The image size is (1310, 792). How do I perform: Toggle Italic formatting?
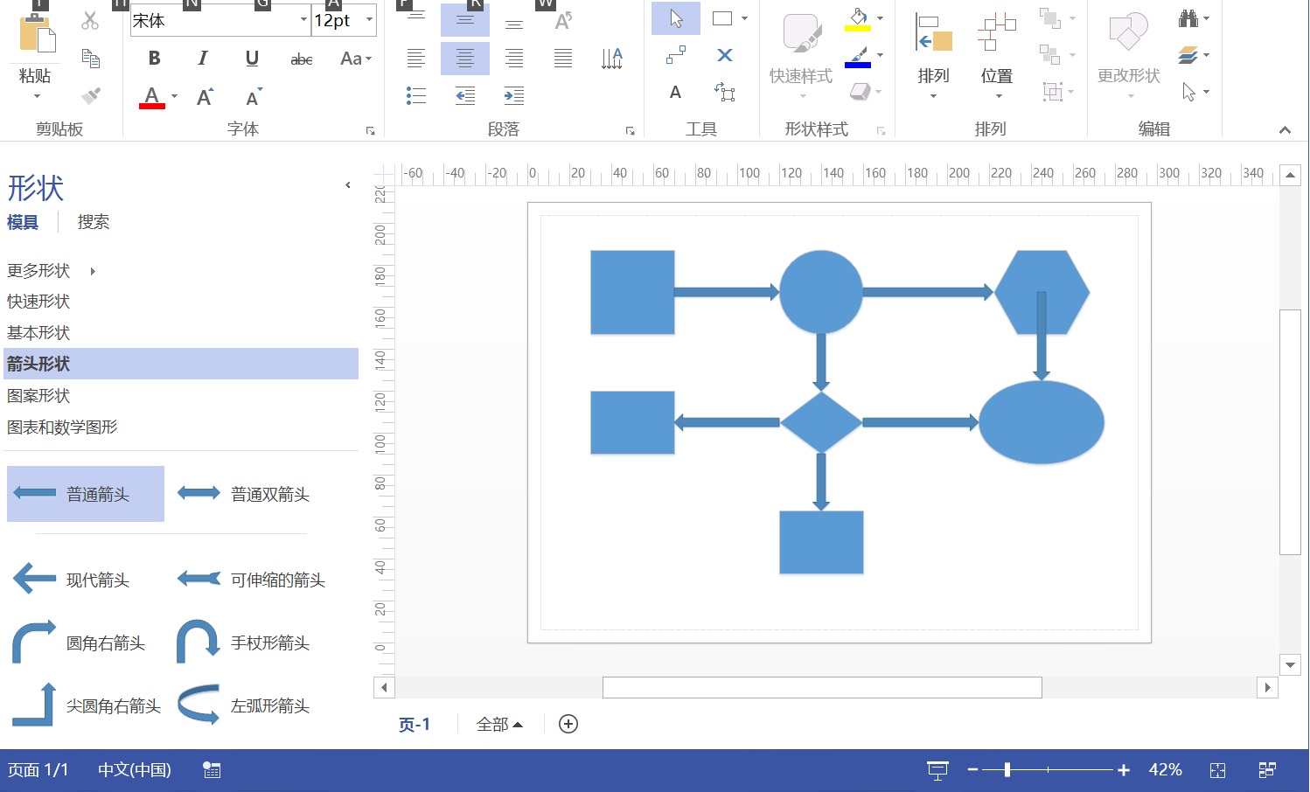click(203, 59)
